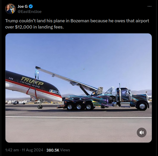Viewport: 158px width, 156px height.
Task: Open the 1:42 am timestamp permalink
Action: point(12,150)
